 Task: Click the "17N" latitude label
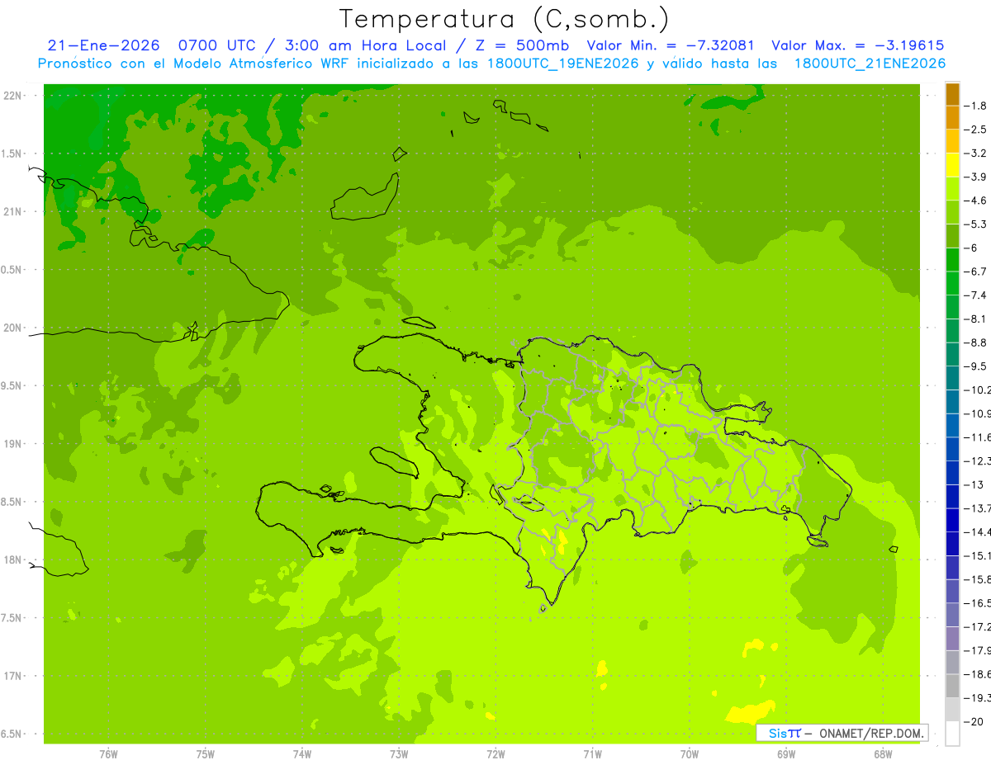pos(14,676)
